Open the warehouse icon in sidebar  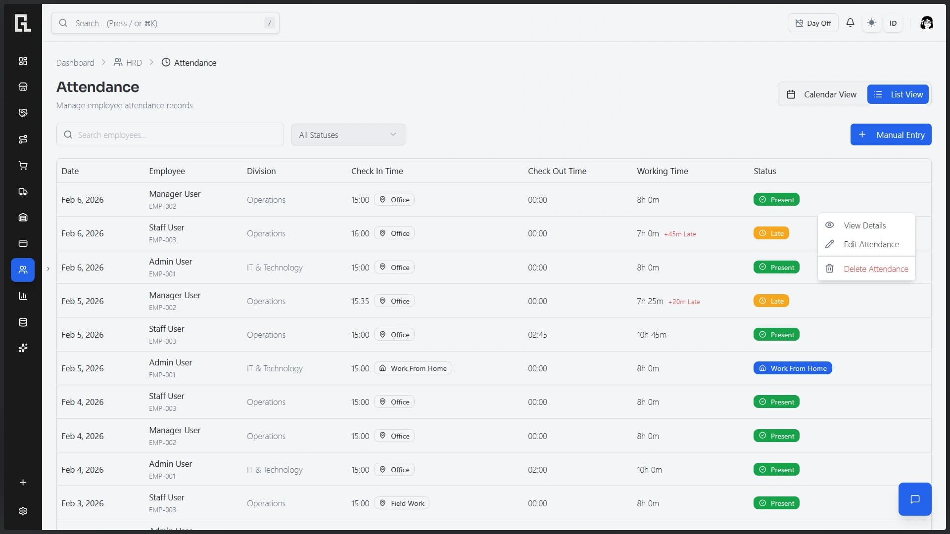coord(23,218)
